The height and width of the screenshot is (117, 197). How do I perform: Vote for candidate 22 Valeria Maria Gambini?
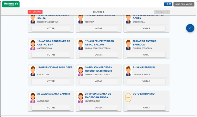pos(51,108)
